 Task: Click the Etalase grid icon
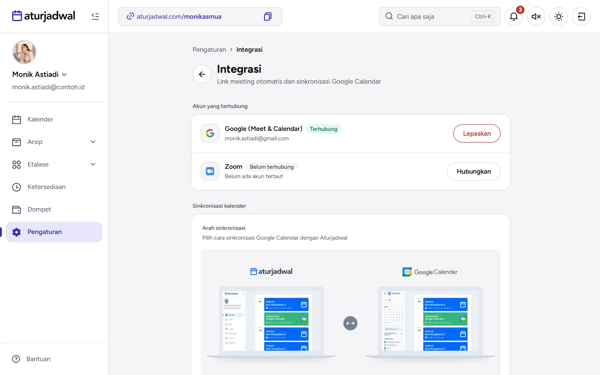(16, 165)
